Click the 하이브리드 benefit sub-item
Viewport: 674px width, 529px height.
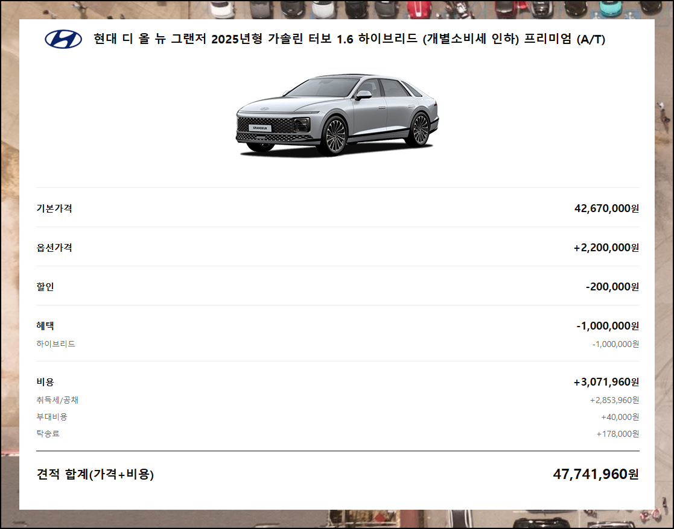[56, 344]
